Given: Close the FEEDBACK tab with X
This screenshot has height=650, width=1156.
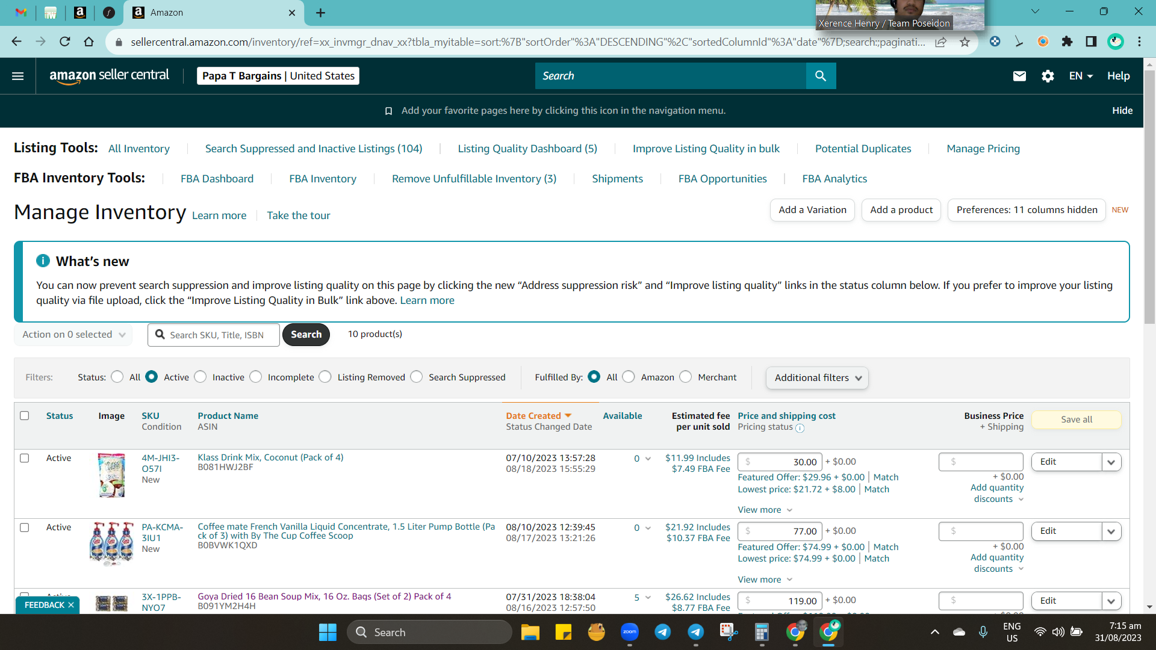Looking at the screenshot, I should click(x=71, y=605).
